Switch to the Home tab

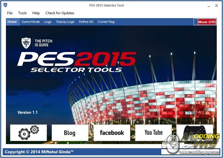coord(12,22)
